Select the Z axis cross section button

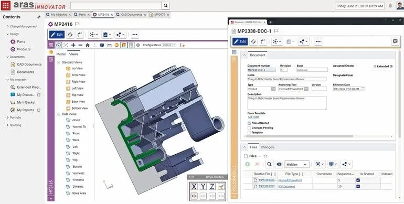[212, 187]
